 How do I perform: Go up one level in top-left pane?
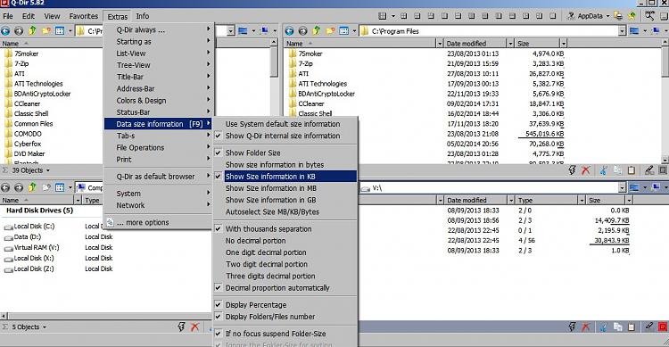pyautogui.click(x=32, y=30)
